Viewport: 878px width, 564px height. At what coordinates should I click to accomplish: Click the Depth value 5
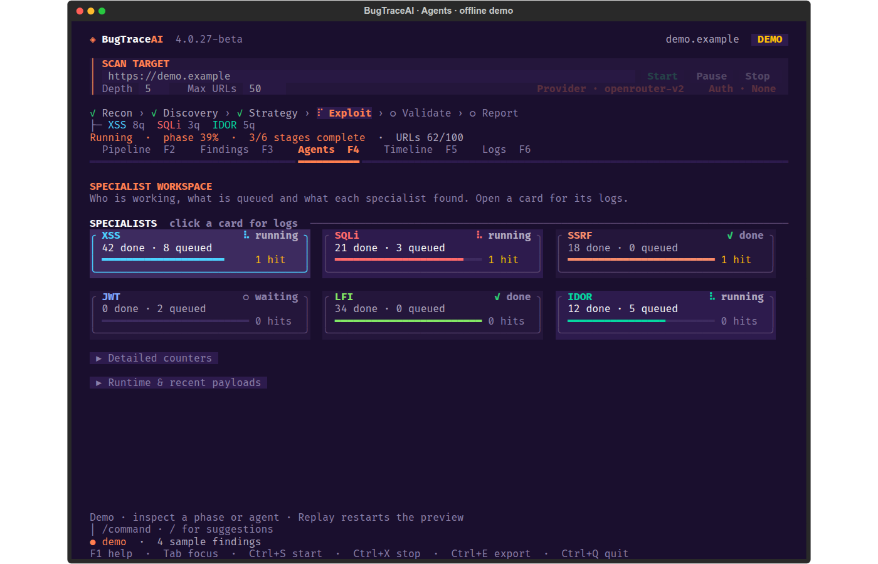tap(148, 89)
